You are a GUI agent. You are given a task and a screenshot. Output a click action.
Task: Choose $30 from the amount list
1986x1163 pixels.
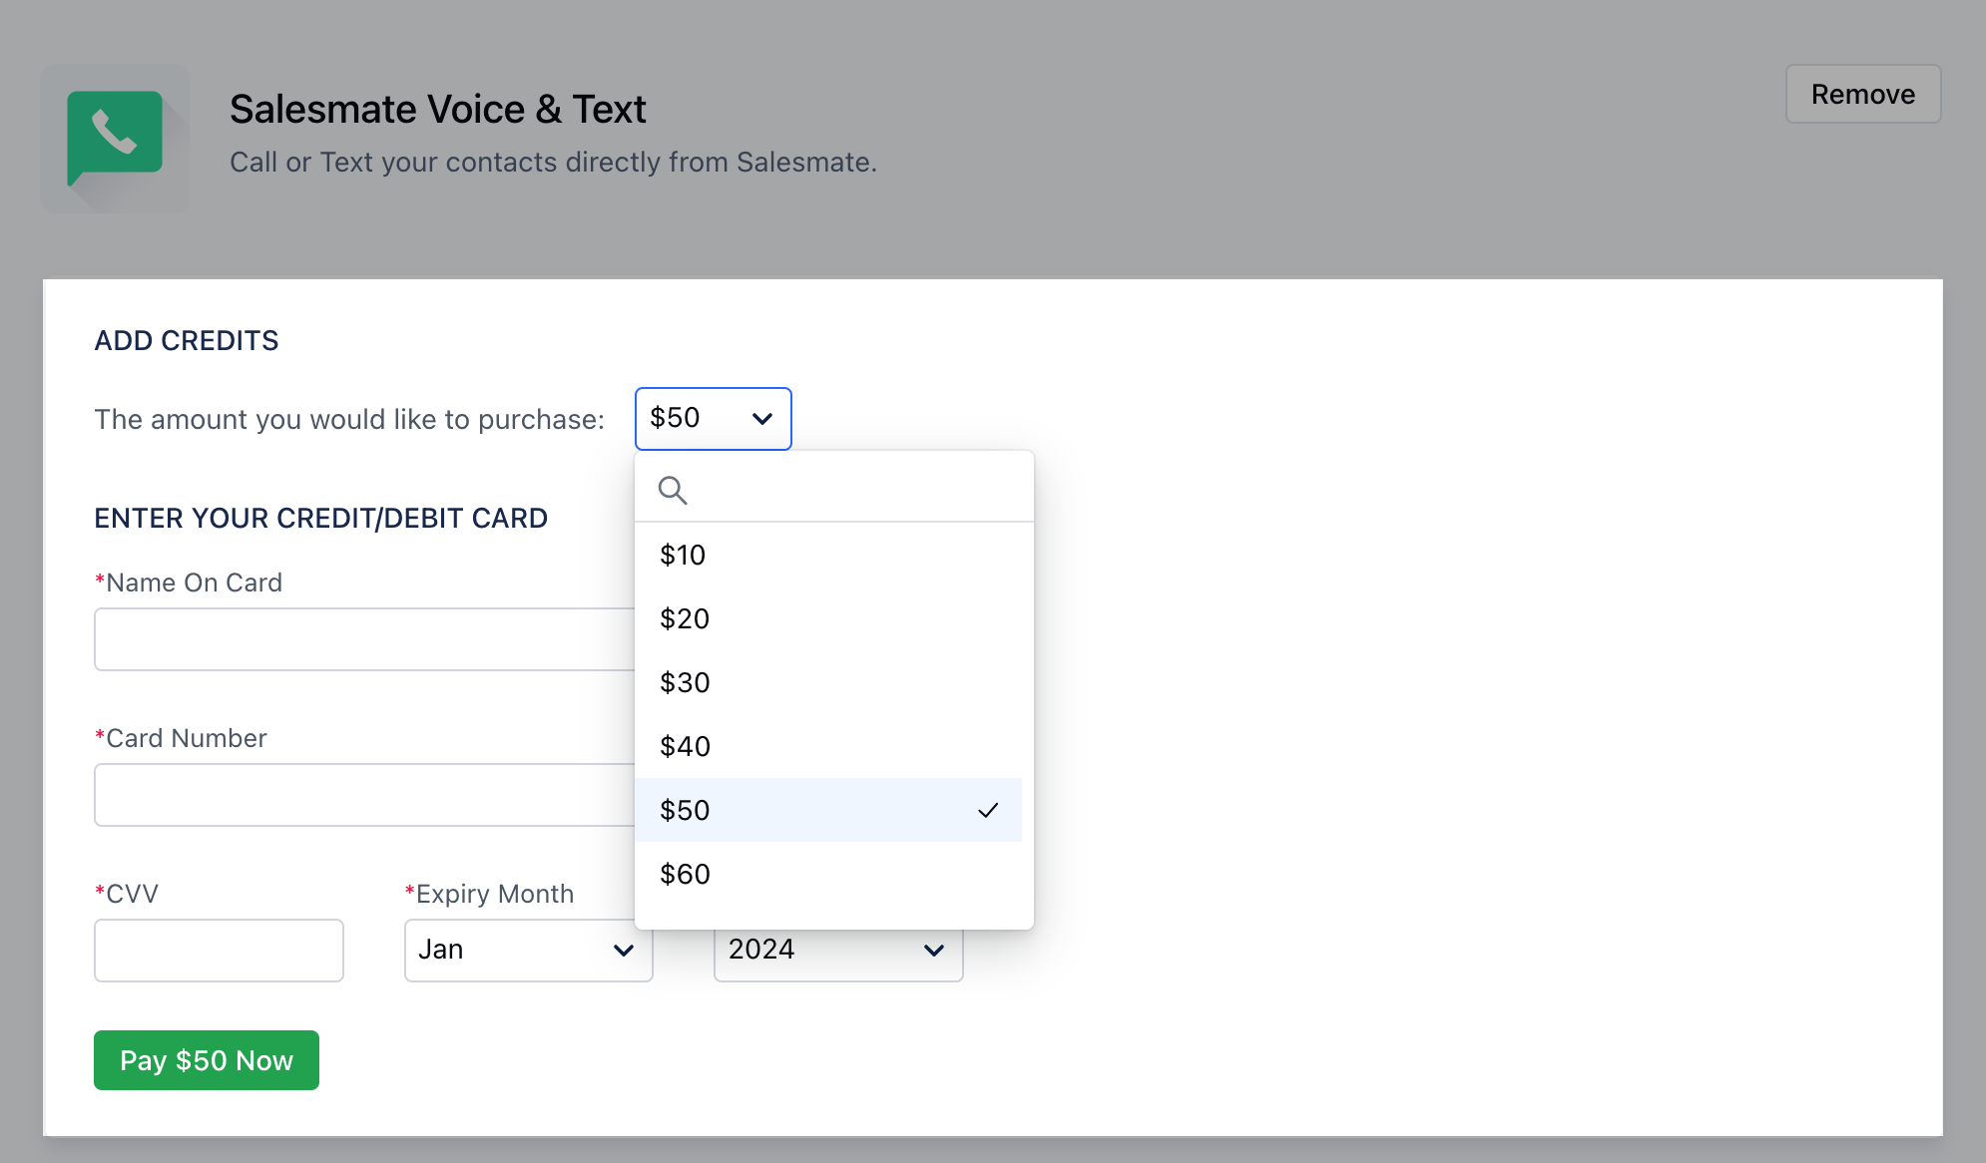(685, 682)
